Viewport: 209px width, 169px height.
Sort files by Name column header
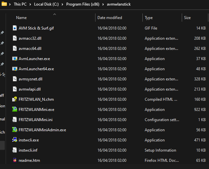pos(21,18)
